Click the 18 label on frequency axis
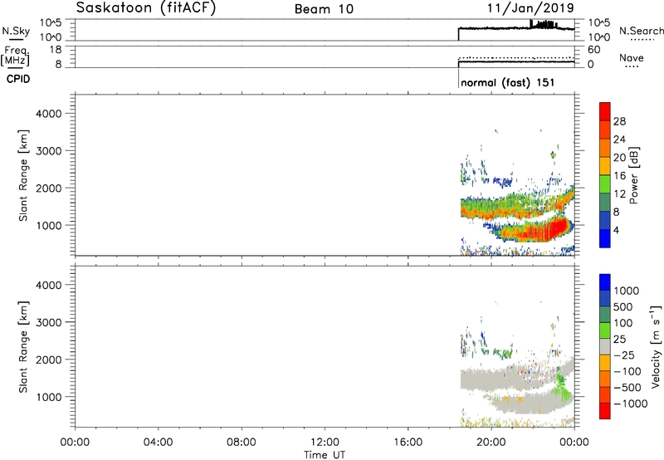664x460 pixels. coord(56,50)
